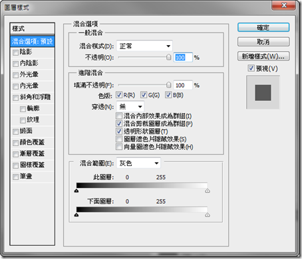This screenshot has width=302, height=259.
Task: Click the style preview thumbnail
Action: [263, 92]
